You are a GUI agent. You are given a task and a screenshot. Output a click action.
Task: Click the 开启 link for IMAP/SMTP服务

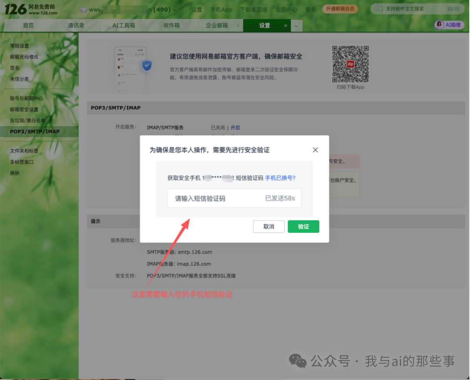pyautogui.click(x=235, y=128)
